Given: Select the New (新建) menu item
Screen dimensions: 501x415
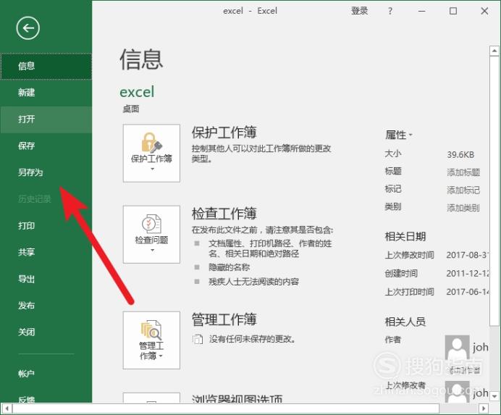Looking at the screenshot, I should click(46, 93).
